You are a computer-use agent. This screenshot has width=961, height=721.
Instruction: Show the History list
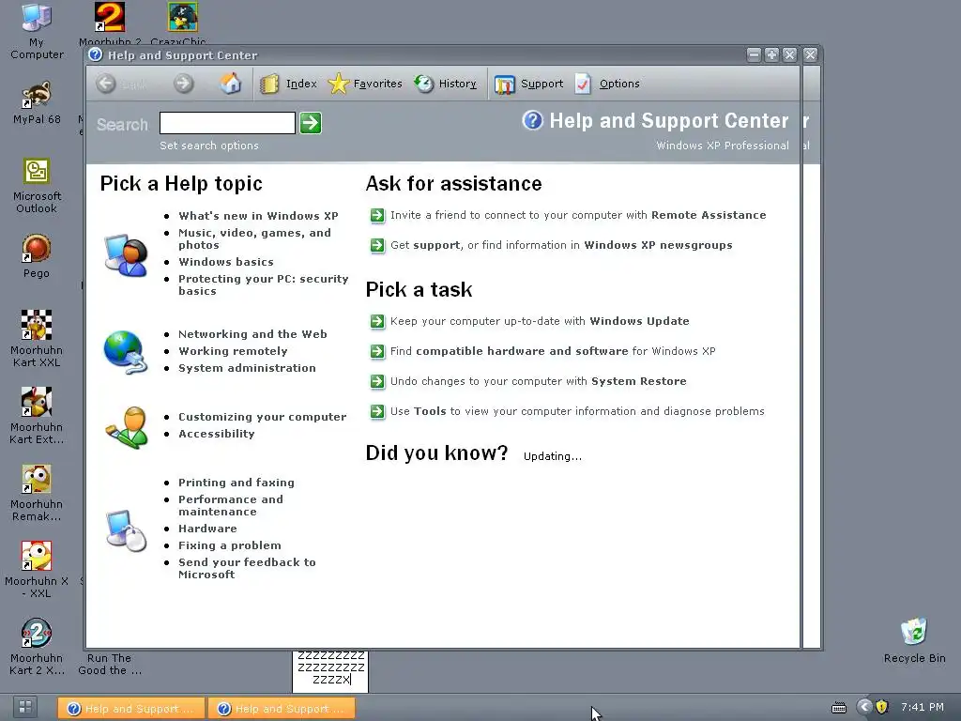(x=445, y=84)
